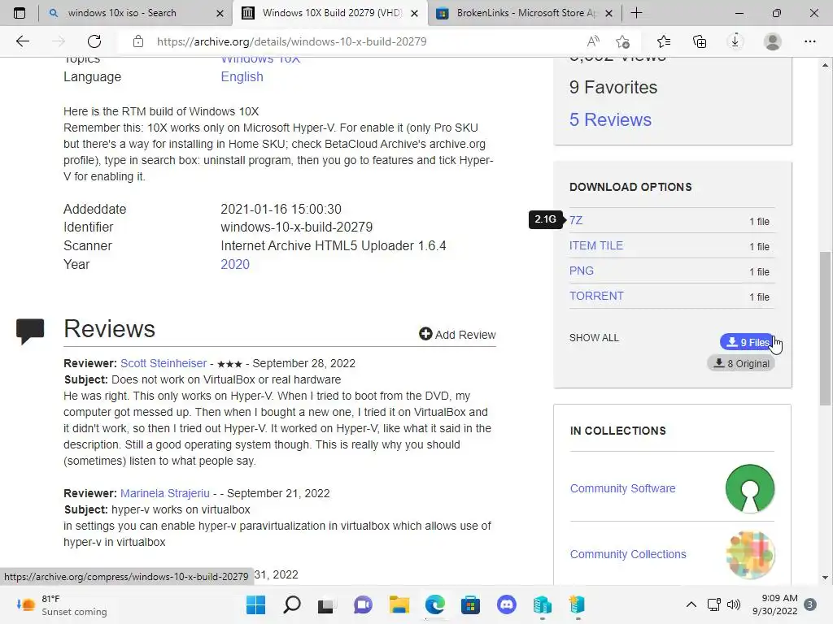
Task: Open the 2020 year link
Action: [x=235, y=264]
